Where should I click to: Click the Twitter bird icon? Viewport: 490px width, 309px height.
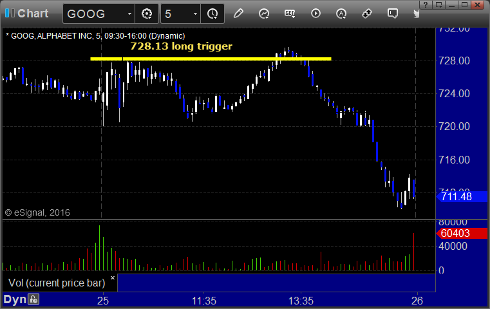tap(416, 14)
